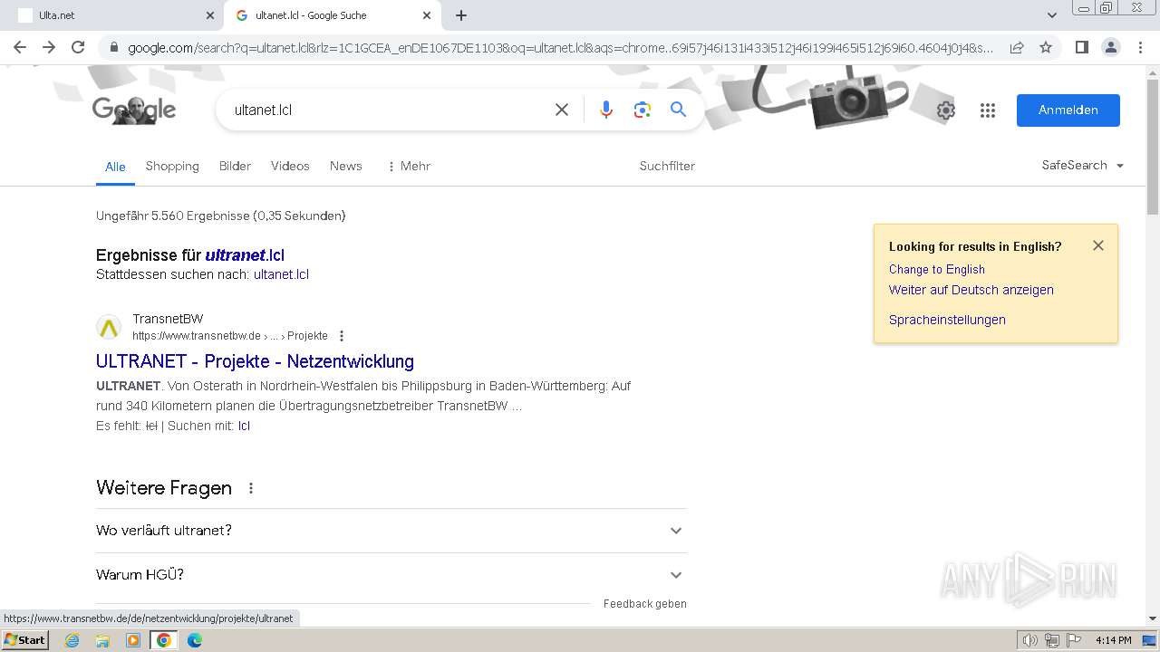Click Feedback geben
Image resolution: width=1160 pixels, height=652 pixels.
[x=645, y=604]
